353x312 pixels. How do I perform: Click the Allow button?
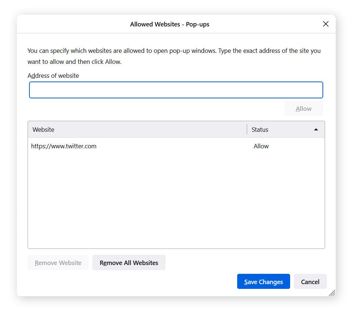click(x=303, y=108)
